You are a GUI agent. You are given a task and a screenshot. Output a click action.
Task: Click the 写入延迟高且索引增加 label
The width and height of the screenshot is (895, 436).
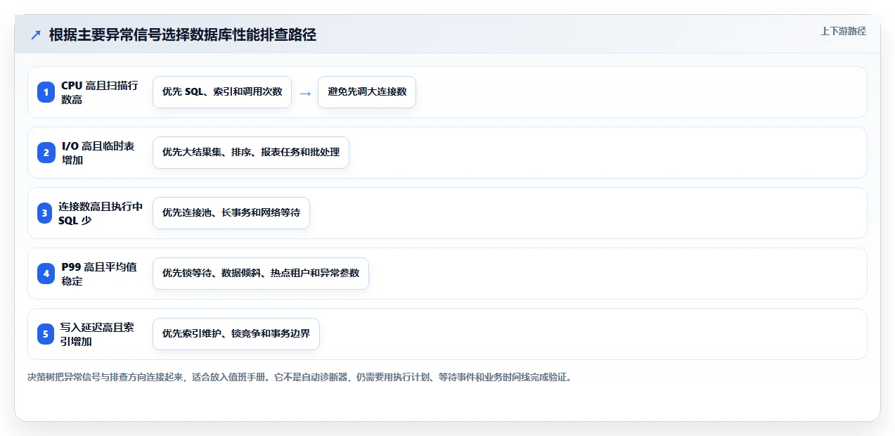click(97, 334)
